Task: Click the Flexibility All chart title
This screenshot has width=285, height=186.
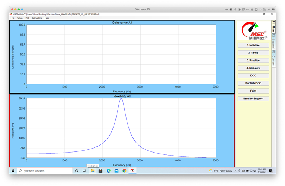Action: (122, 97)
